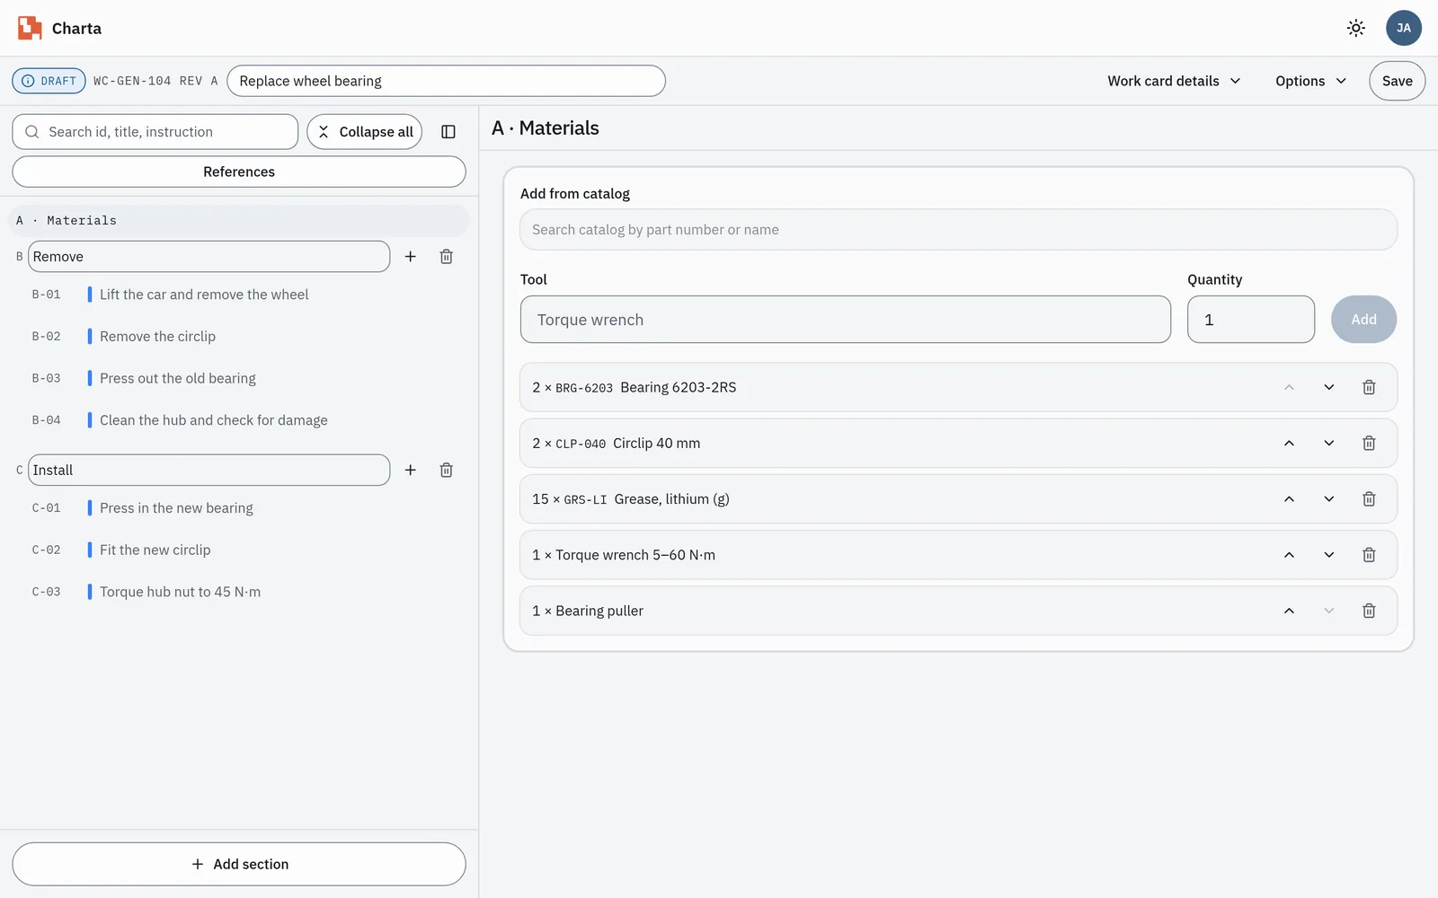Focus the Tool name field
Viewport: 1438px width, 898px height.
click(x=845, y=320)
